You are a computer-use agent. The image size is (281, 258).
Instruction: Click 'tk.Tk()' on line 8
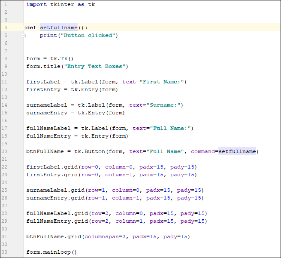[62, 58]
